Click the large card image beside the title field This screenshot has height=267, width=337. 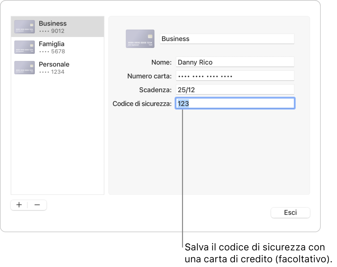click(140, 39)
